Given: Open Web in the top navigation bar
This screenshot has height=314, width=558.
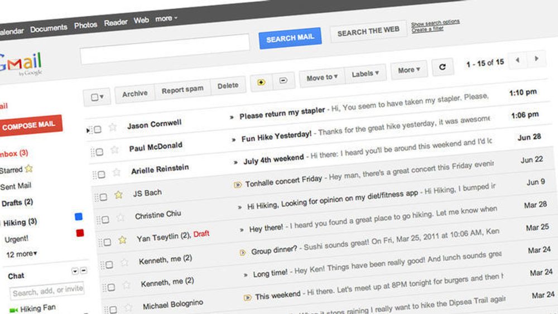Looking at the screenshot, I should pyautogui.click(x=141, y=20).
